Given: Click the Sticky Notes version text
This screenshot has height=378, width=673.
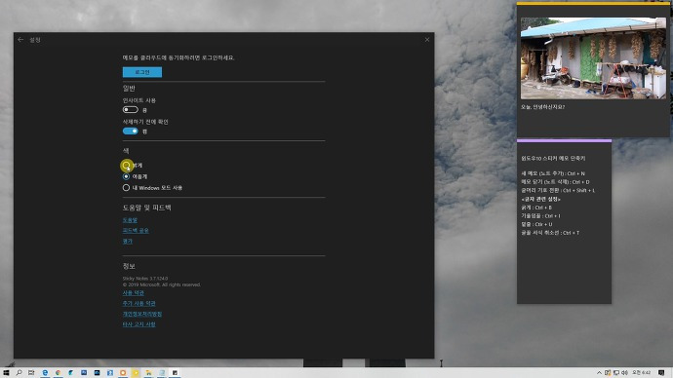Looking at the screenshot, I should click(145, 279).
